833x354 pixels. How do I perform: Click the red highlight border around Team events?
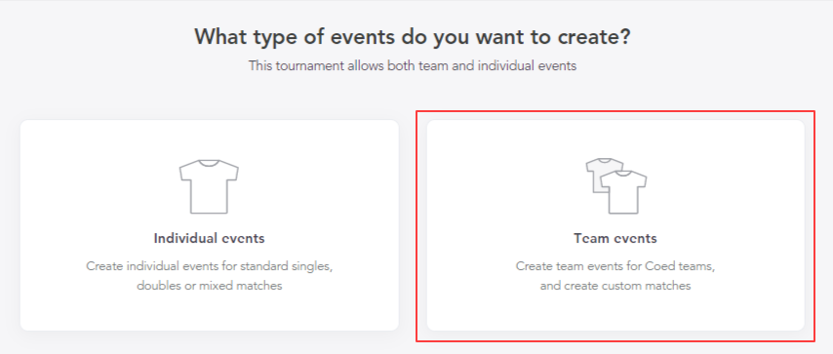[615, 111]
